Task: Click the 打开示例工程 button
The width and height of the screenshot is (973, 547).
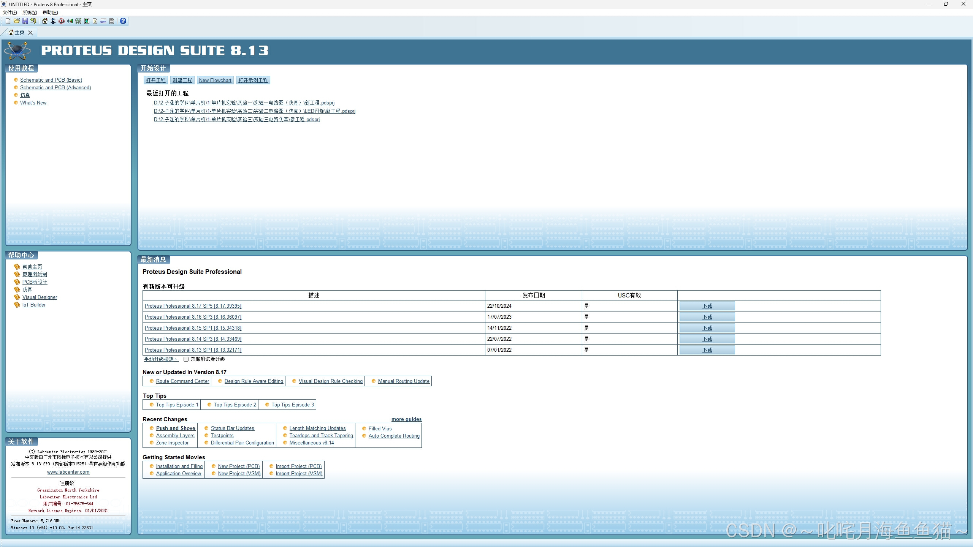Action: (x=253, y=80)
